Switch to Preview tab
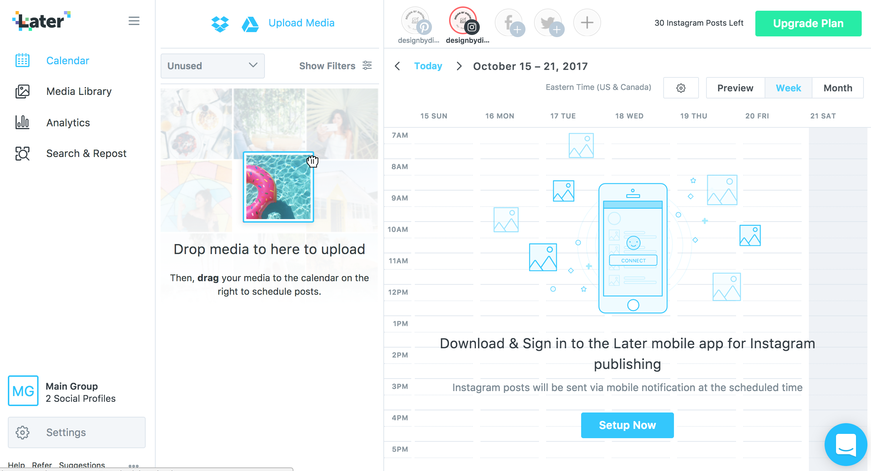 pyautogui.click(x=735, y=88)
